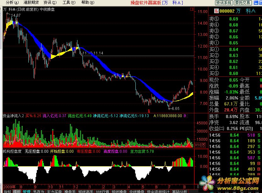
Task: Click the 涨幅 value -1.03%
Action: pos(231,92)
